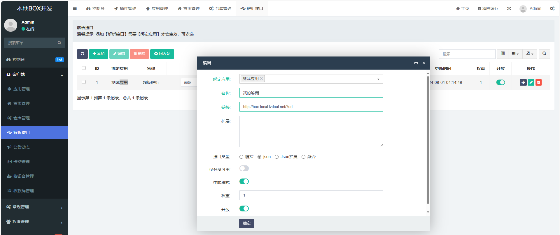Viewport: 560px width, 235px height.
Task: Click the refresh table button
Action: 82,54
